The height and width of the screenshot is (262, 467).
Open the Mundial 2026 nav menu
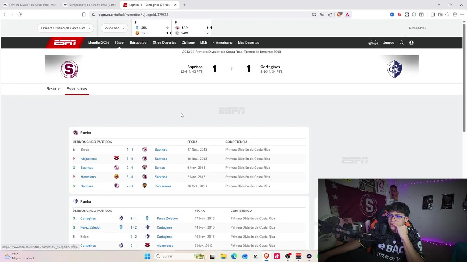tap(99, 43)
